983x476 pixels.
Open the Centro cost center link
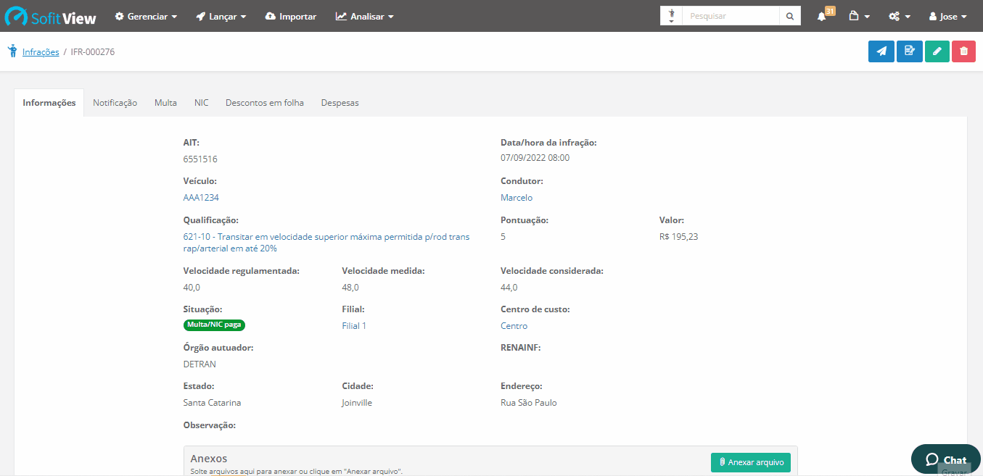point(514,326)
